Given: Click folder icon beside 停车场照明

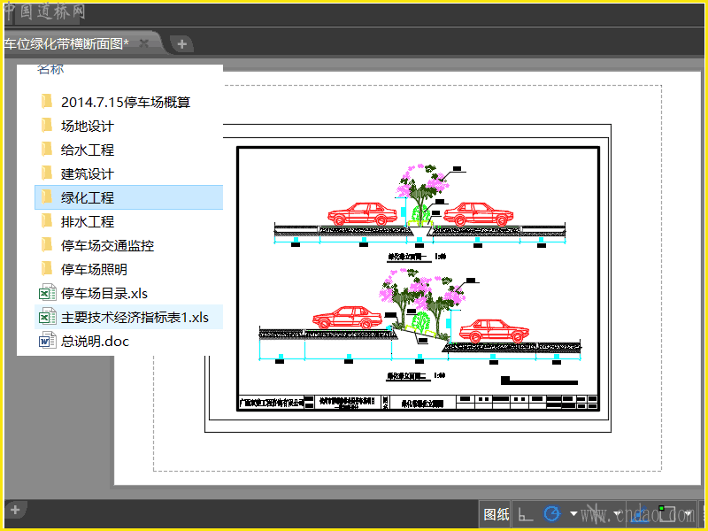Looking at the screenshot, I should (47, 269).
